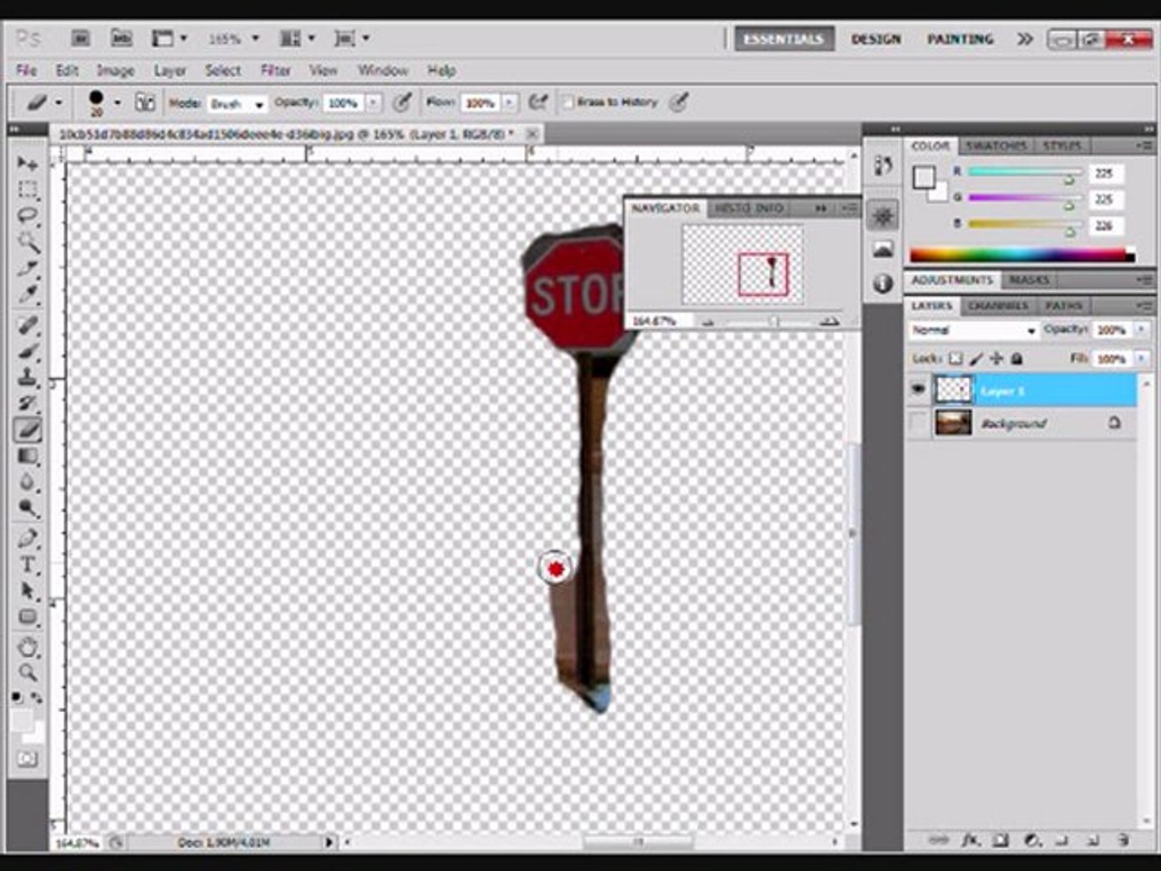Switch to the Masks tab
1161x871 pixels.
tap(1029, 280)
